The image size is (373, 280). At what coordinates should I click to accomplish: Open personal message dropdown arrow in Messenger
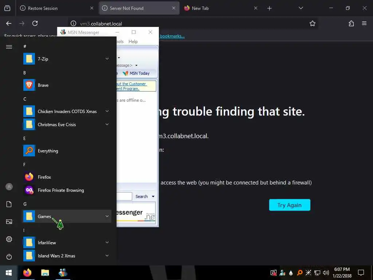(x=136, y=66)
